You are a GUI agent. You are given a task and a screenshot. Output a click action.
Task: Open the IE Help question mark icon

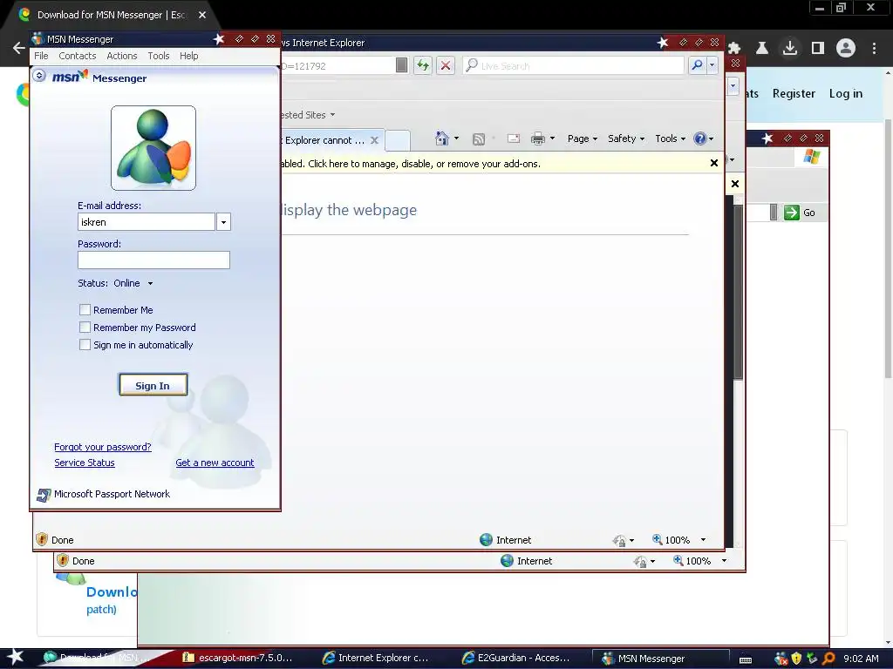click(x=700, y=139)
